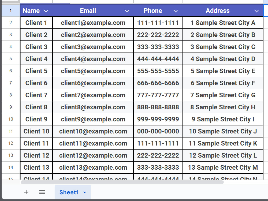Click the Name header cell
Viewport: 268px width, 201px height.
point(36,11)
